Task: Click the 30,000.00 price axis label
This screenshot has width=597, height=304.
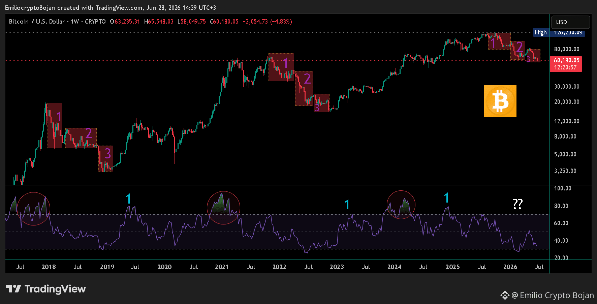Action: pos(567,87)
